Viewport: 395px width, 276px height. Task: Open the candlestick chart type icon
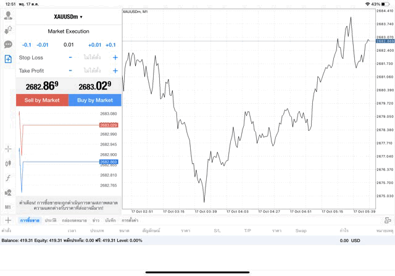8,164
